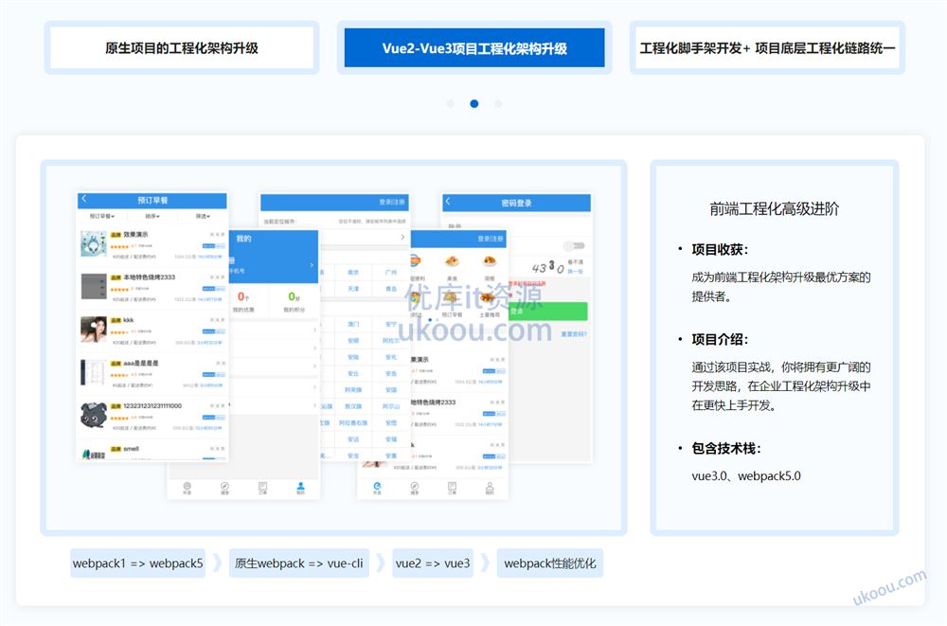Open the 原生项目的工程化架构升级 tab
947x626 pixels.
click(x=182, y=47)
